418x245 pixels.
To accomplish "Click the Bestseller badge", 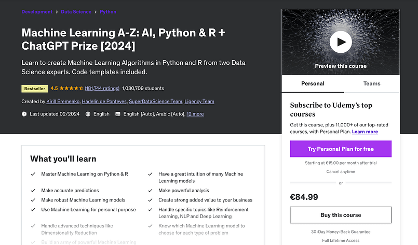I will 35,89.
